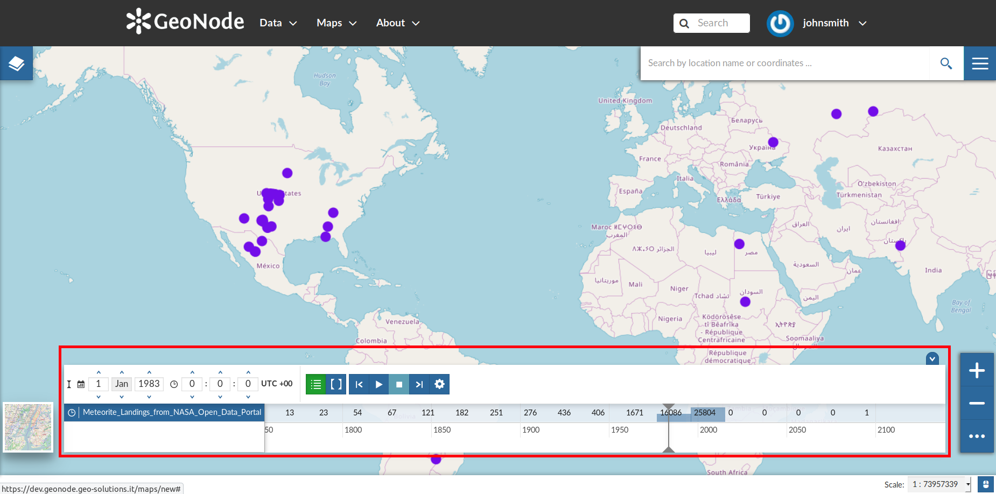Click the month field showing Jan
Image resolution: width=996 pixels, height=494 pixels.
point(122,384)
